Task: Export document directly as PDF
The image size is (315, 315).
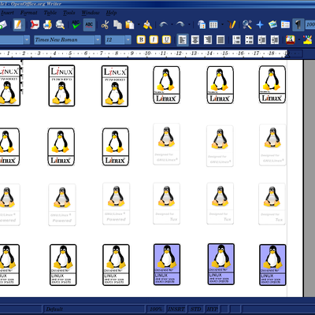Action: pos(35,25)
